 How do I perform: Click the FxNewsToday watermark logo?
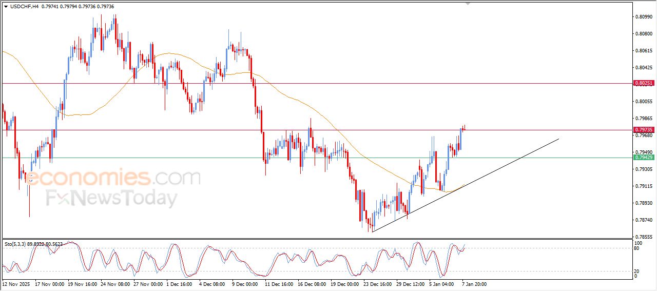(111, 198)
